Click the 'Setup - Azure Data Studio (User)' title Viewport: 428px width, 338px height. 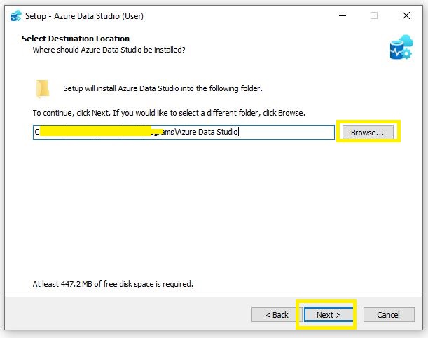[x=84, y=16]
